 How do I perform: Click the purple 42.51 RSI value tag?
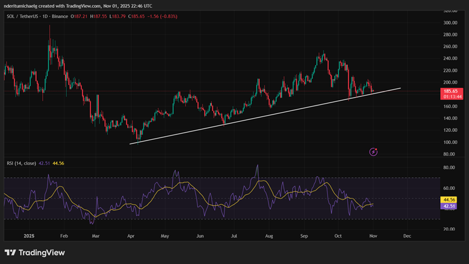tap(449, 206)
